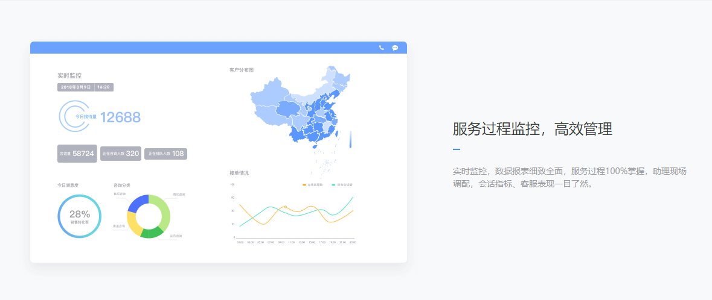This screenshot has width=712, height=300.
Task: Click the phone call icon in header
Action: (381, 48)
